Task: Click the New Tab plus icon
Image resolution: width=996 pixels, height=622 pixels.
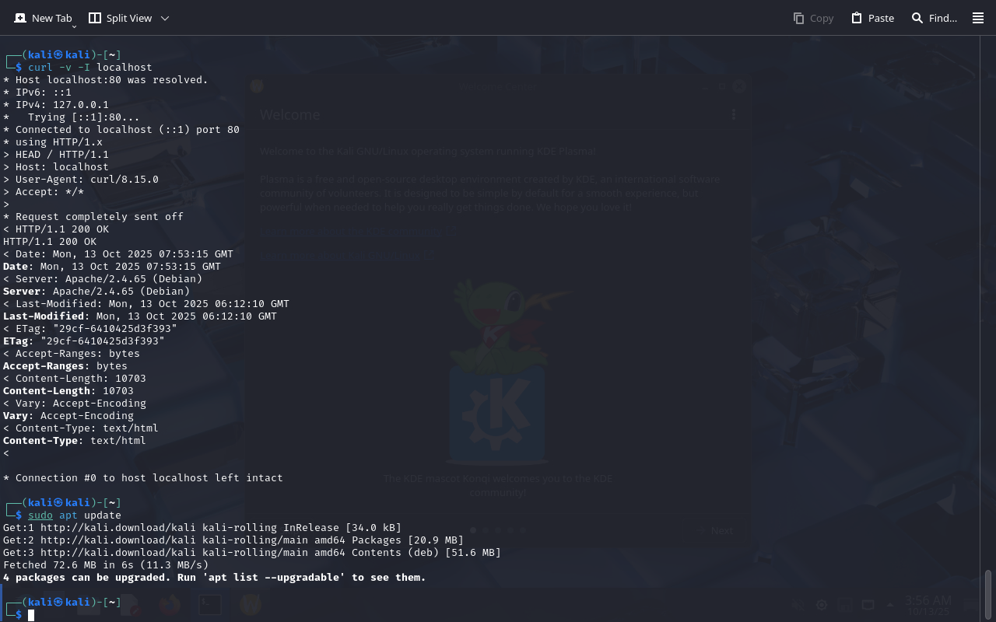Action: tap(20, 18)
